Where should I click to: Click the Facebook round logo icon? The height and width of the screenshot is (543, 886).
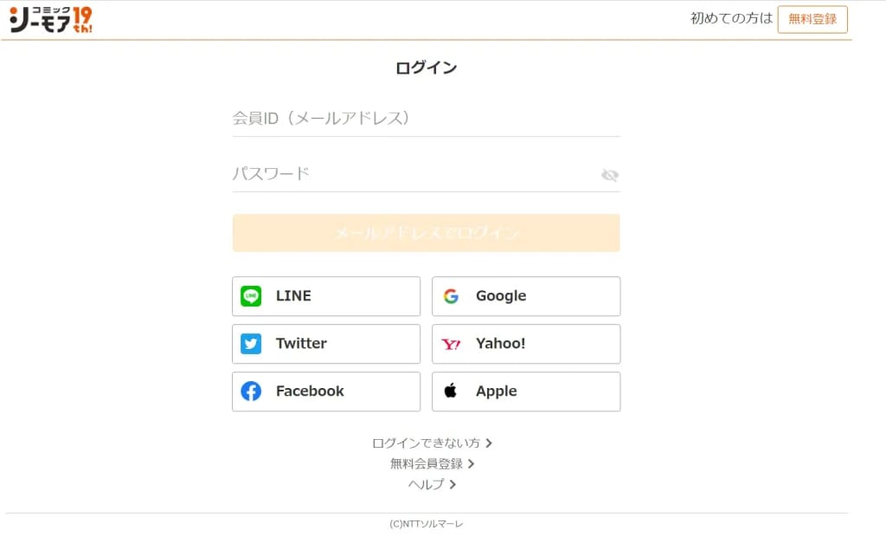click(251, 391)
